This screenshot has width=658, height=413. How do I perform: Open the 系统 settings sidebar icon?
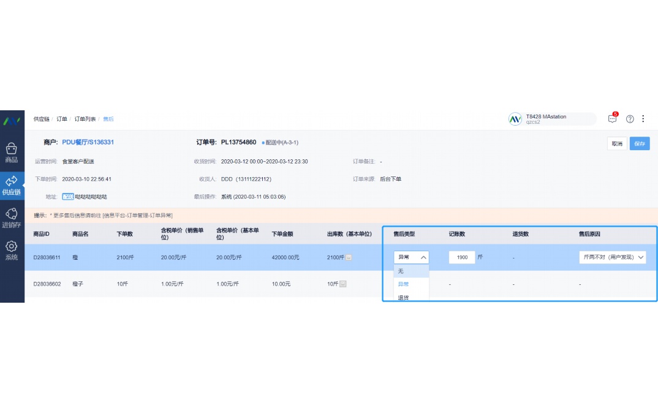pos(12,249)
